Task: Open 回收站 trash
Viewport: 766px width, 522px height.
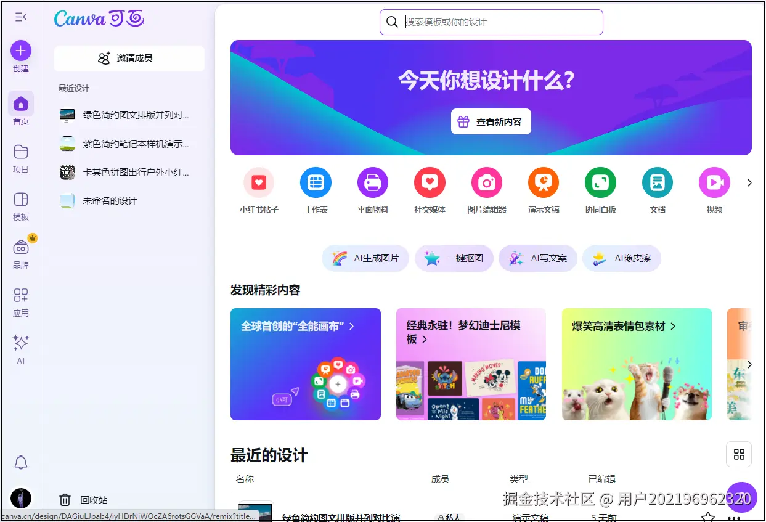Action: [83, 500]
